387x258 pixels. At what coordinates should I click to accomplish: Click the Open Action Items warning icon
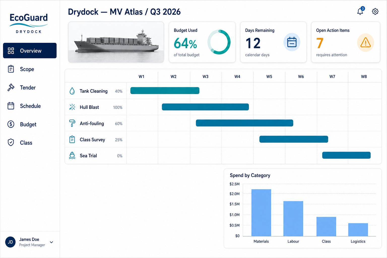click(366, 43)
